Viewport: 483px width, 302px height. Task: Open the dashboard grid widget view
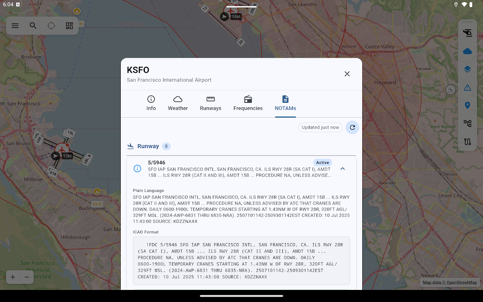pyautogui.click(x=69, y=26)
